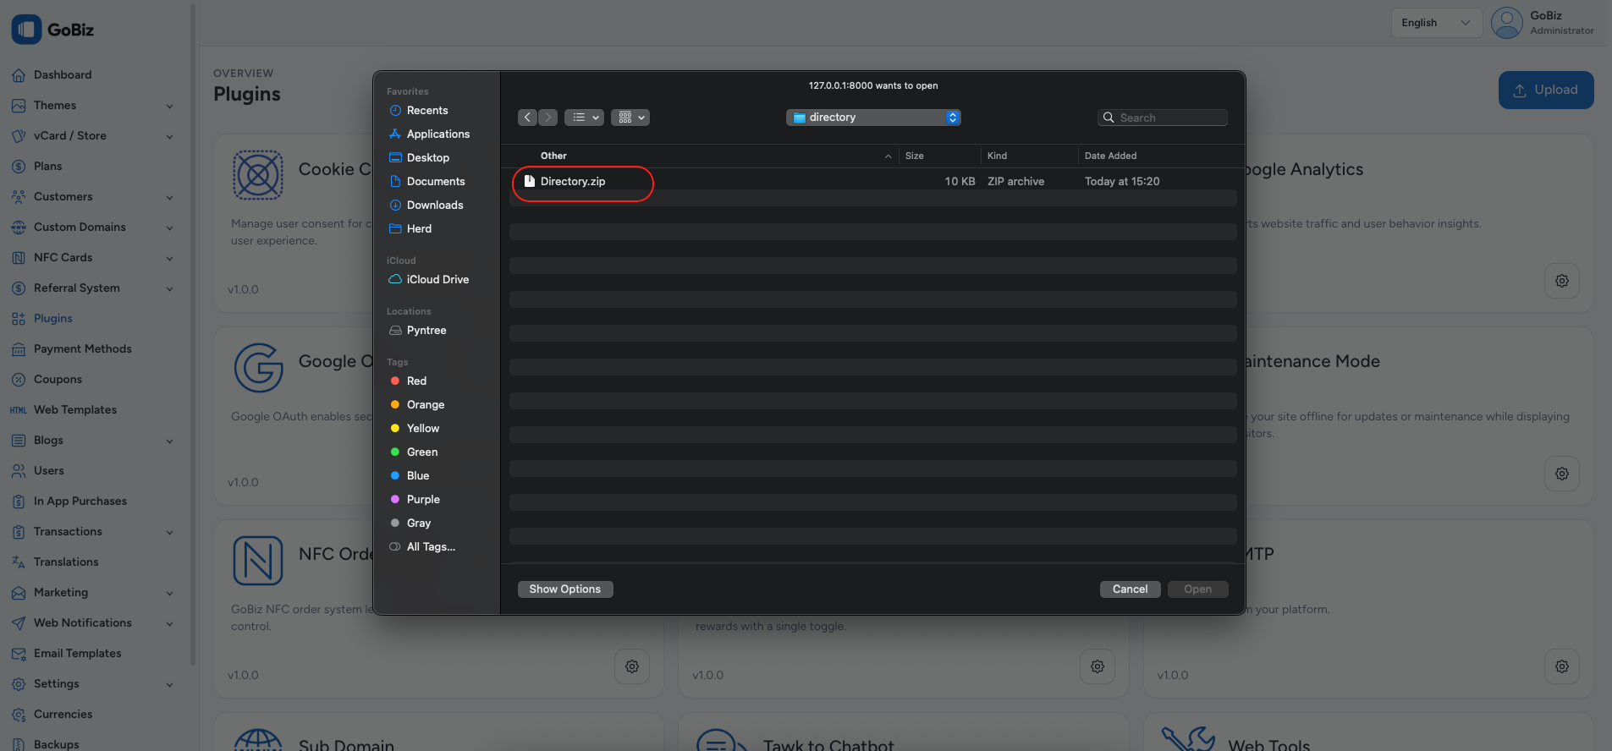Click the Custom Domains globe icon
Screen dimensions: 1612x751
(x=19, y=227)
